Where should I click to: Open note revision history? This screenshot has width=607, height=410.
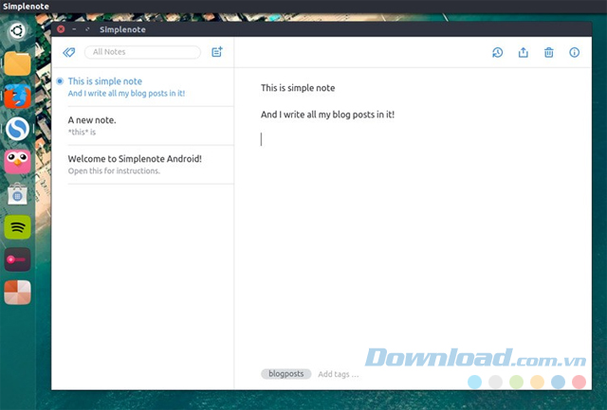click(497, 53)
